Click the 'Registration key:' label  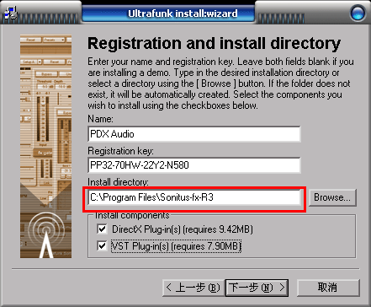120,151
